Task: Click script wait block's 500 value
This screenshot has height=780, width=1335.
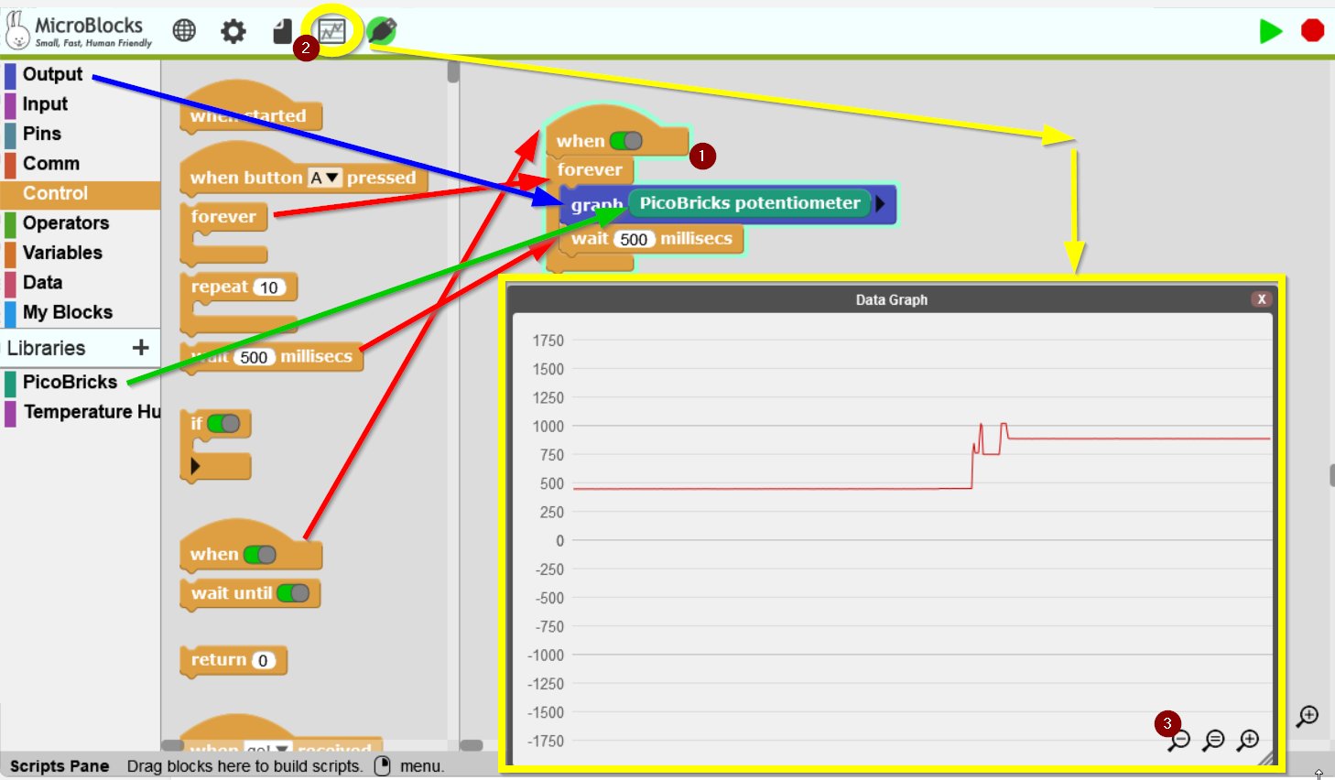Action: pos(634,240)
